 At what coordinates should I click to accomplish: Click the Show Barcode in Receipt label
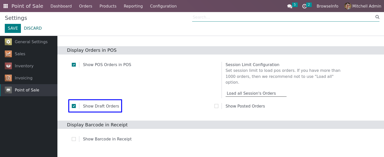click(x=107, y=139)
